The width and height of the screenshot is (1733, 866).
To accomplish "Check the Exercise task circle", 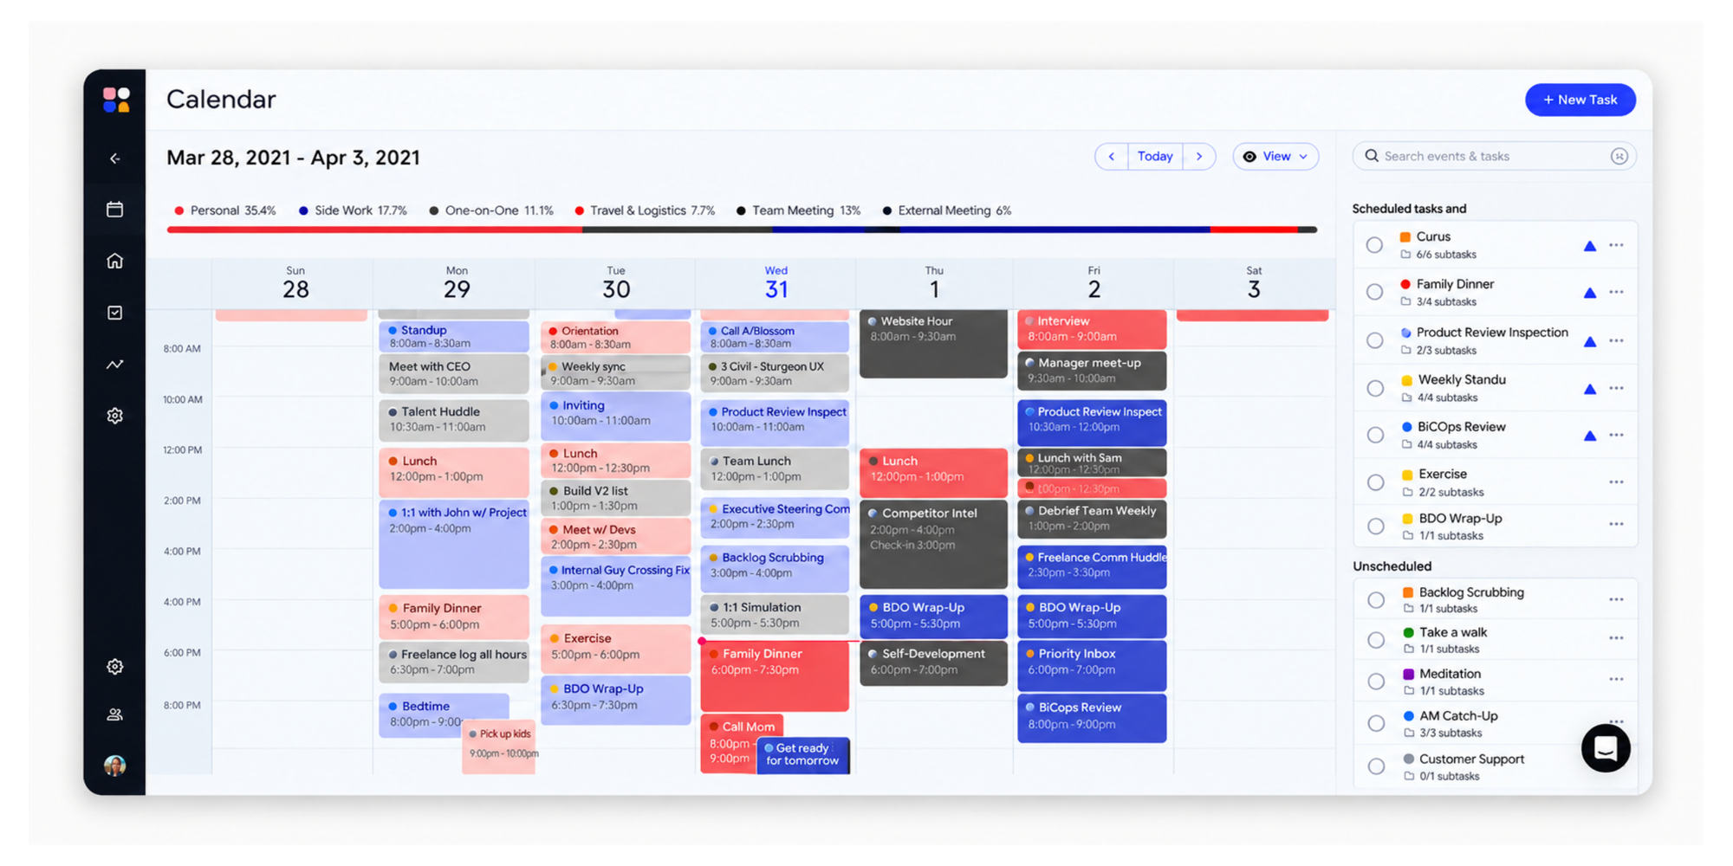I will point(1374,482).
